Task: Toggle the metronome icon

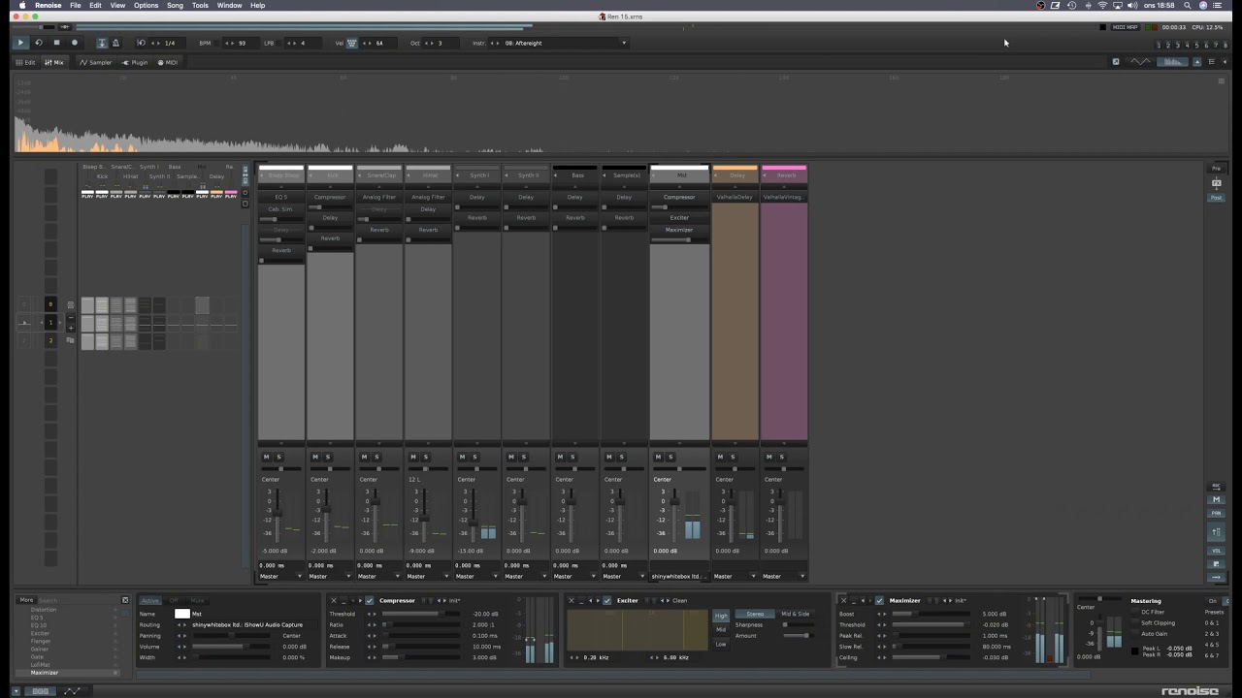Action: (x=115, y=43)
